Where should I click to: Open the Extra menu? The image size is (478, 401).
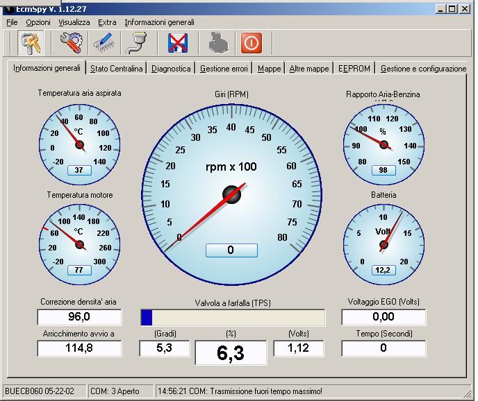(x=107, y=22)
